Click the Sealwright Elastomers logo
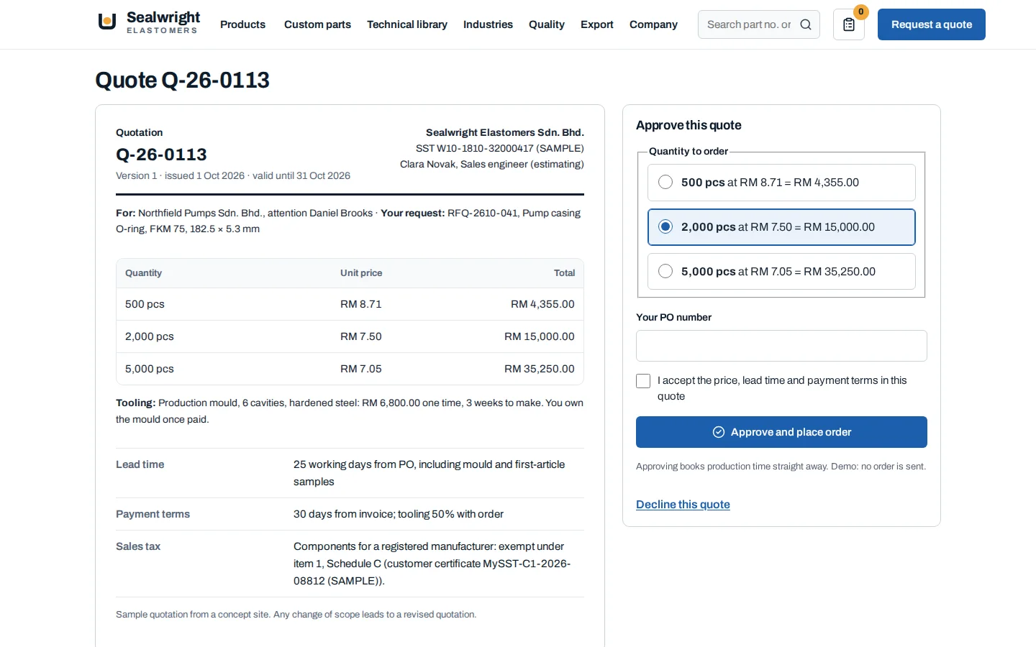The width and height of the screenshot is (1036, 647). click(x=148, y=22)
